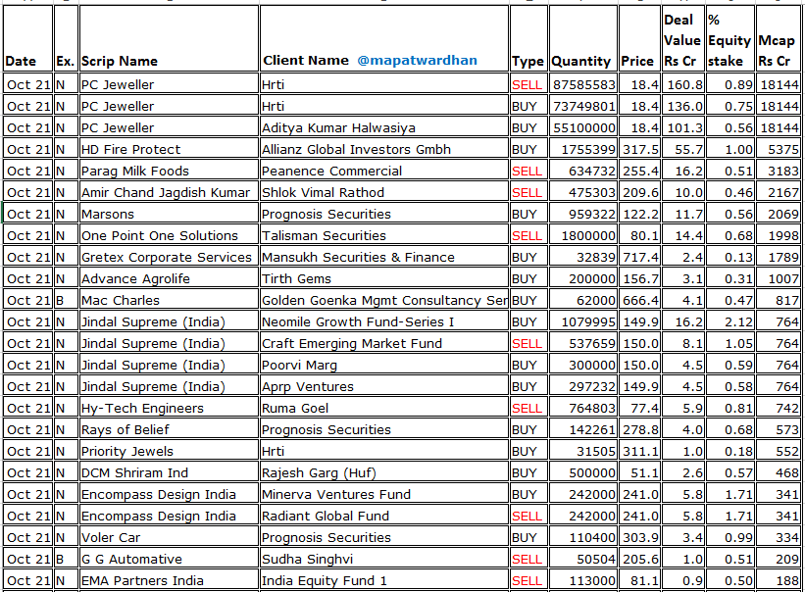Select Hy-Tech Engineers scrip cell
805x592 pixels.
pos(169,408)
